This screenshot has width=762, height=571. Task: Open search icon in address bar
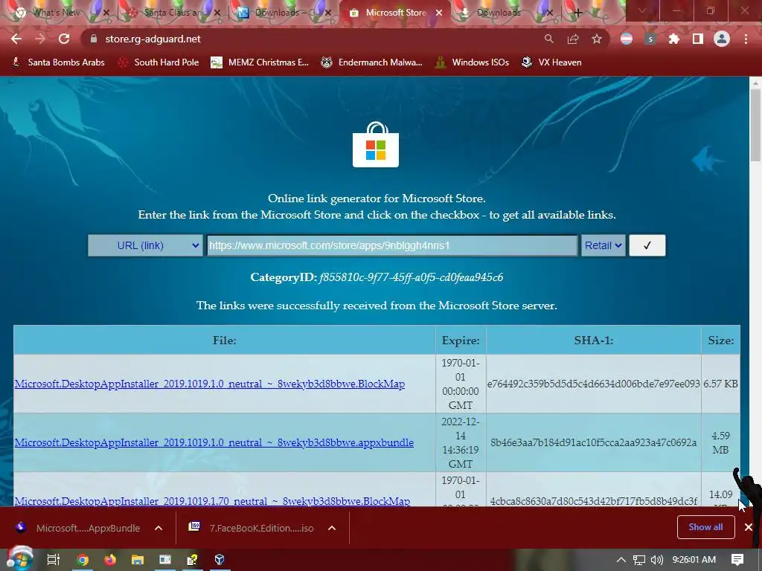point(548,39)
